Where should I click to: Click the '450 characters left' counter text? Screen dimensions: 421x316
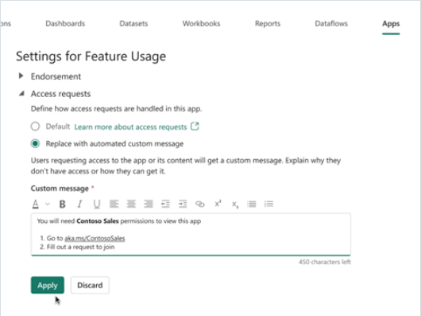325,262
